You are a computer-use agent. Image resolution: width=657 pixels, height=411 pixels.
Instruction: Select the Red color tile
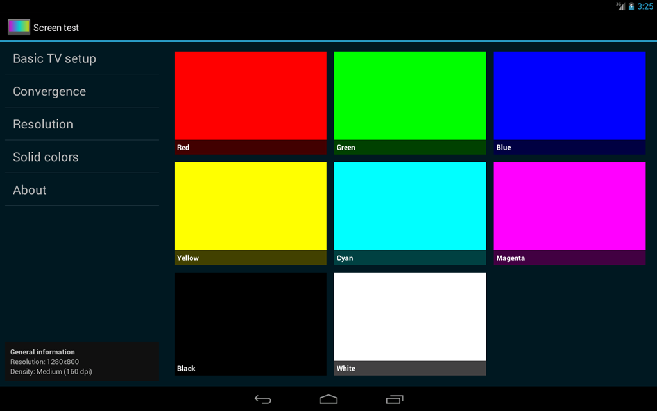coord(251,103)
